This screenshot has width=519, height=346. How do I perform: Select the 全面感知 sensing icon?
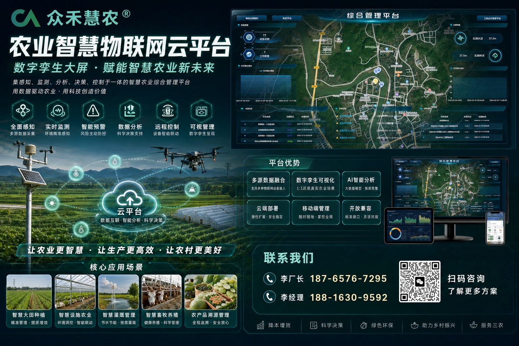coord(23,110)
